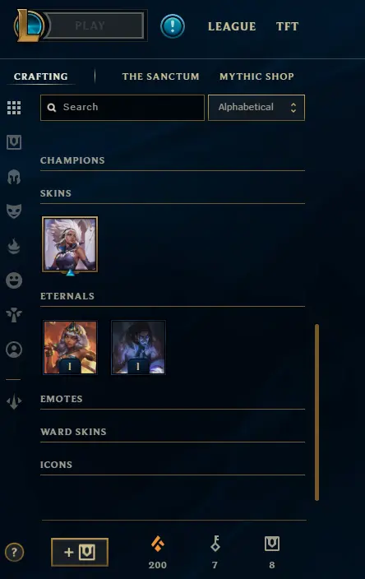Filter loot by eternals flame icon
The image size is (365, 579).
point(14,246)
